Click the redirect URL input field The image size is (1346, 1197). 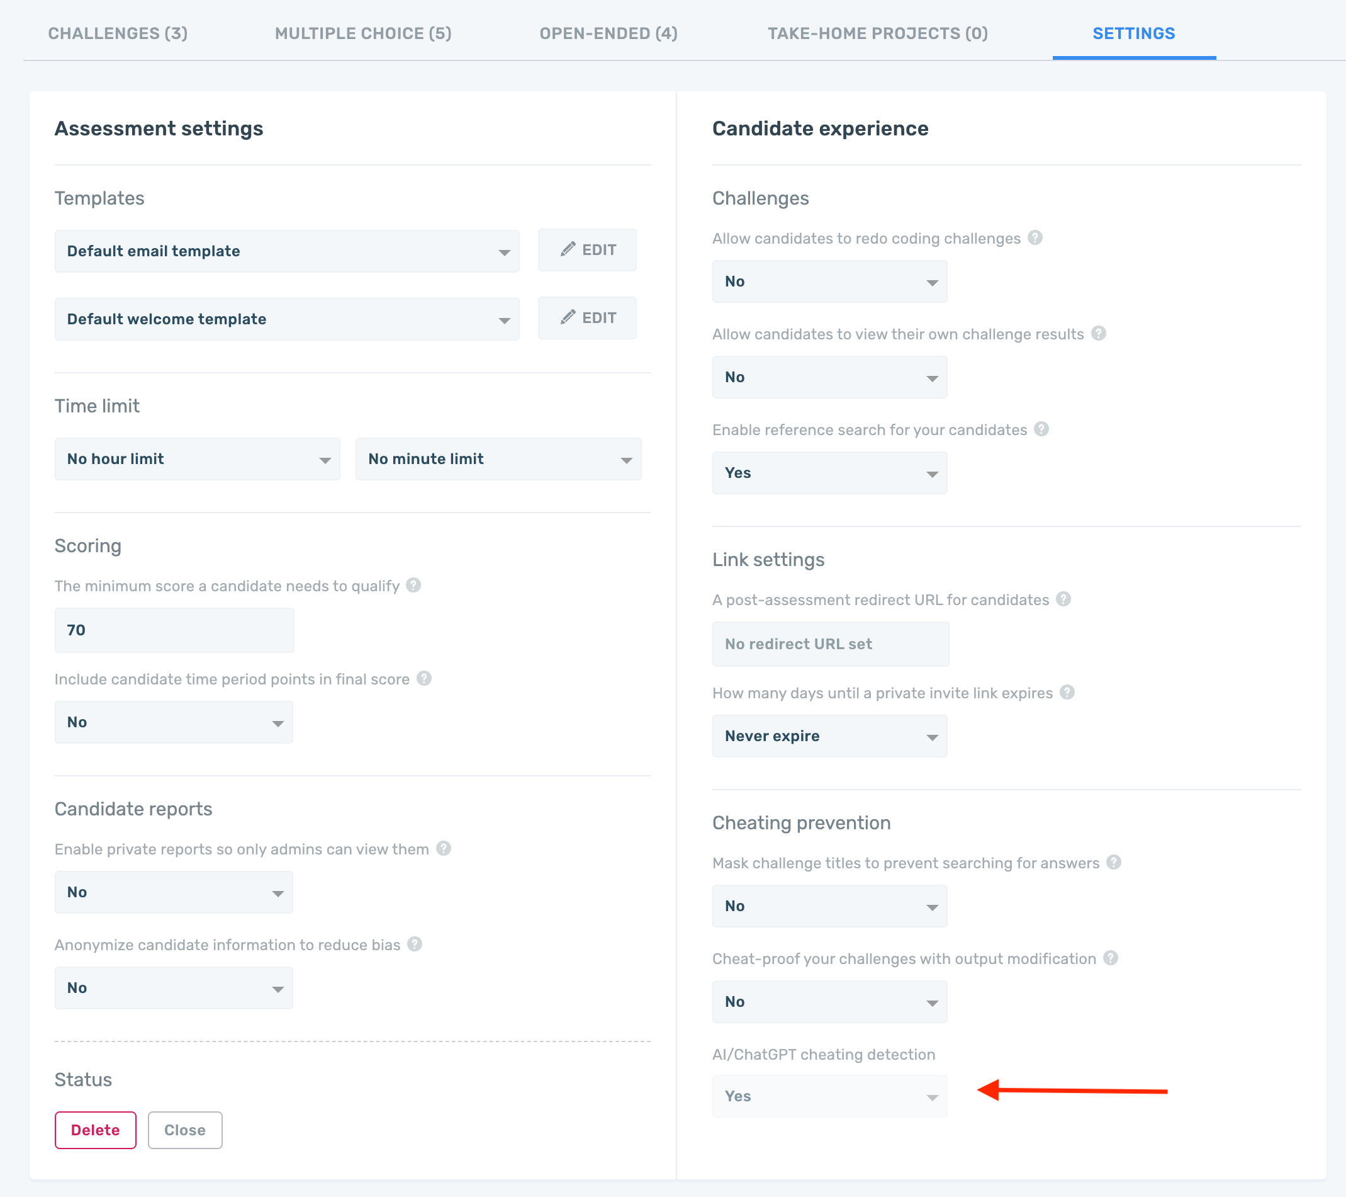pos(831,644)
